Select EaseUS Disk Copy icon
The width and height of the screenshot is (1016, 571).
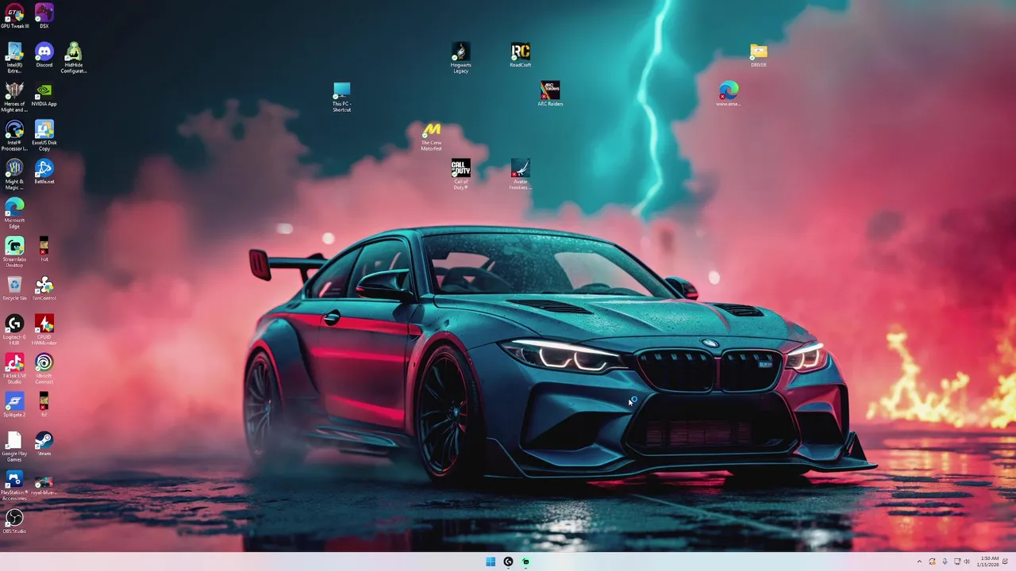[x=44, y=135]
